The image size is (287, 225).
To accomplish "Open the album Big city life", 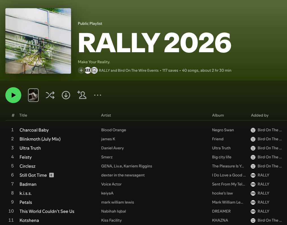I will [222, 157].
